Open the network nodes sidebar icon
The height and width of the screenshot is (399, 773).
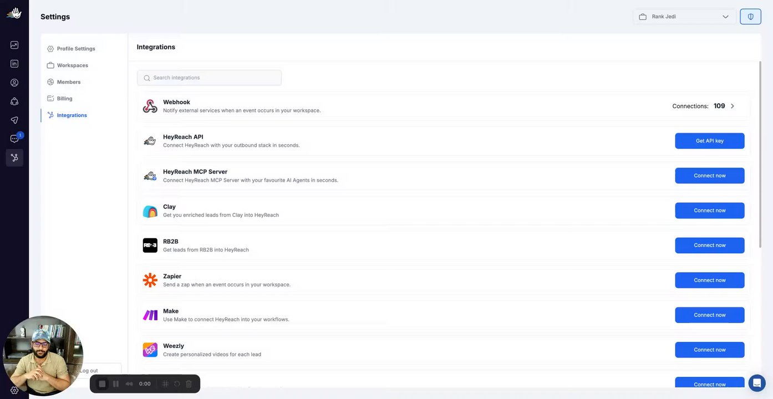tap(14, 101)
